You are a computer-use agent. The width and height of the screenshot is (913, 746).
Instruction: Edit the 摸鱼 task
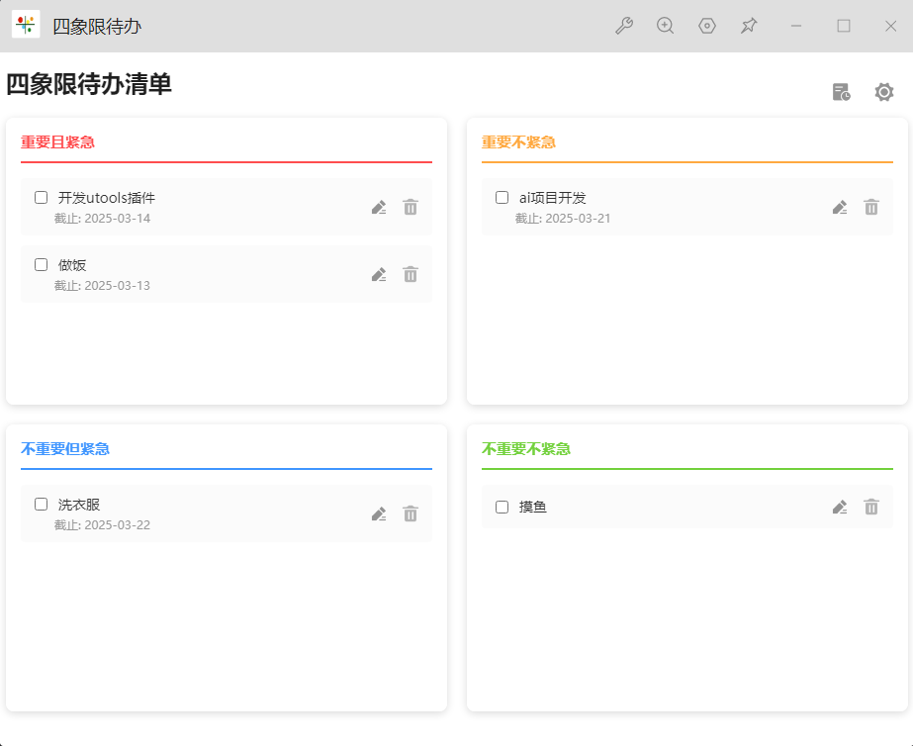pos(840,508)
